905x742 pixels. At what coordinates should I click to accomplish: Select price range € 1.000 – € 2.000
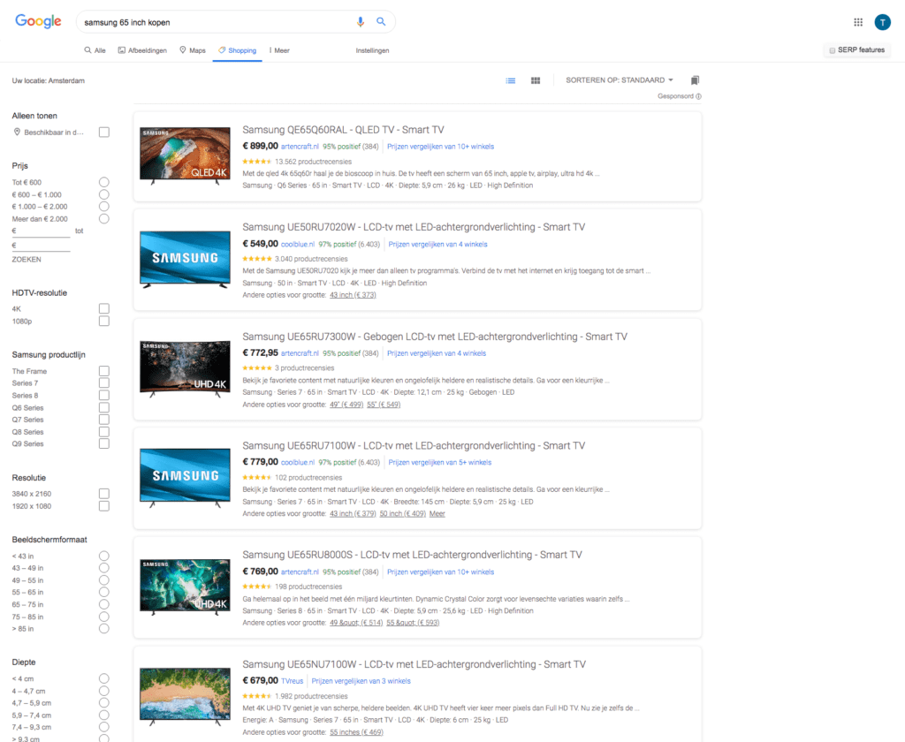click(104, 206)
